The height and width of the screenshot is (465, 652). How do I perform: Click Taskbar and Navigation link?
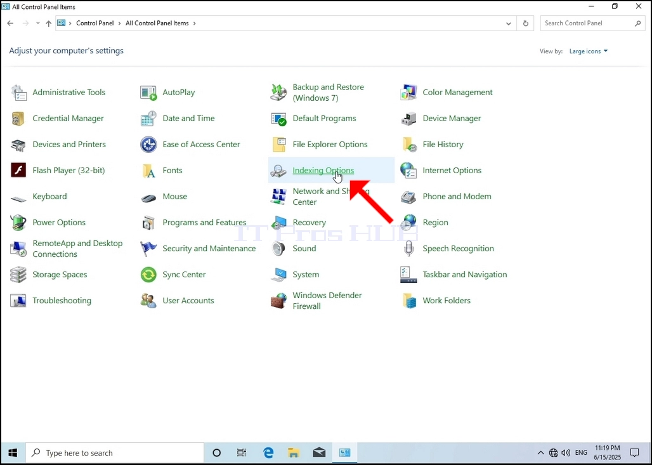(x=465, y=275)
